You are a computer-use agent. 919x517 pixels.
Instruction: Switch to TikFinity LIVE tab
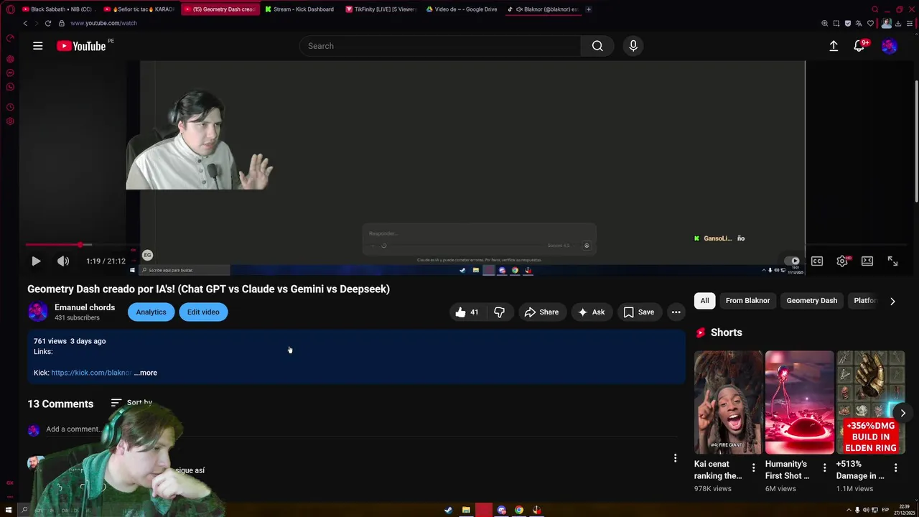pyautogui.click(x=381, y=9)
